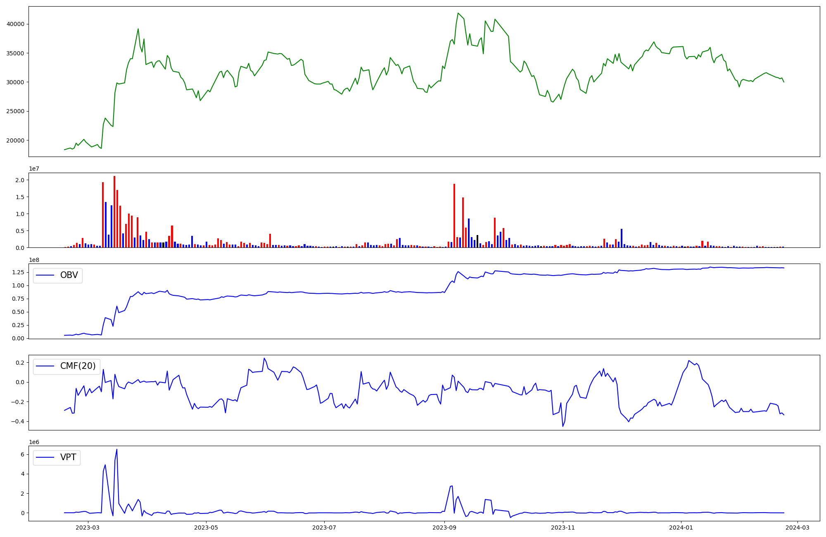
Task: Click the −0.4 tick on CMF axis
Action: pyautogui.click(x=17, y=422)
